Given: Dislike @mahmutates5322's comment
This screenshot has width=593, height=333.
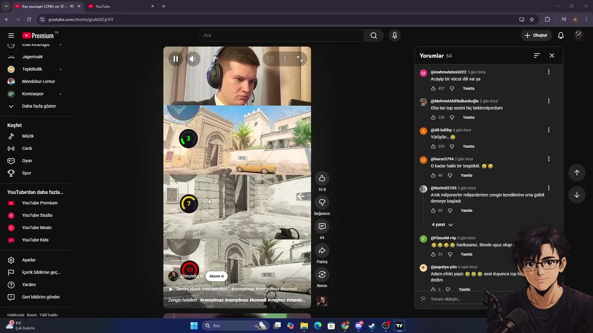Looking at the screenshot, I should 452,88.
